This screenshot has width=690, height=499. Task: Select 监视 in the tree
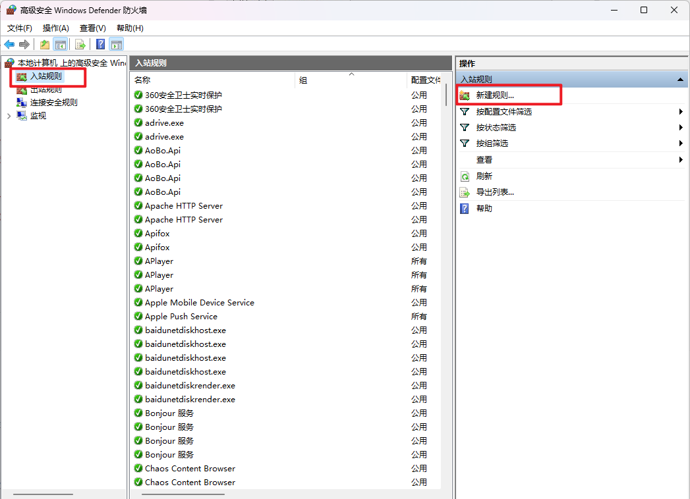click(x=38, y=116)
